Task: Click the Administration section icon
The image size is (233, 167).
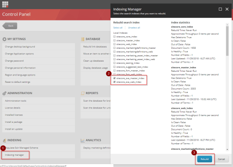Action: pos(4,93)
